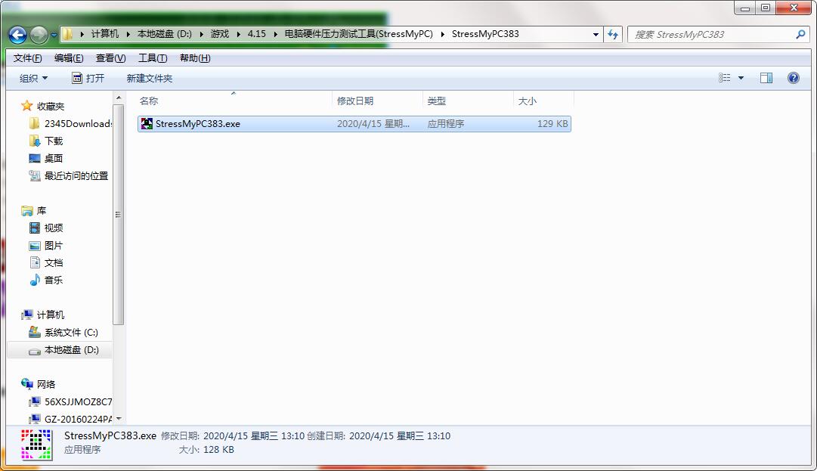Click navigation pane scrollbar up arrow
Screen dimensions: 817x471
click(x=118, y=98)
